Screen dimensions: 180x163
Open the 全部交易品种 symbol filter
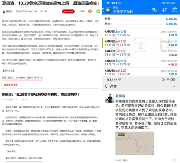(x=123, y=11)
